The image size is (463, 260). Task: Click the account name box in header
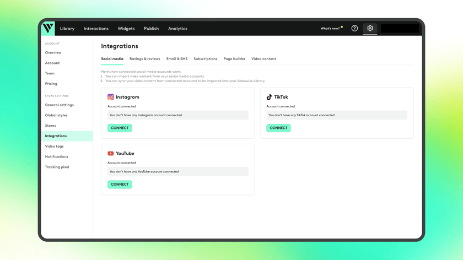pyautogui.click(x=400, y=29)
